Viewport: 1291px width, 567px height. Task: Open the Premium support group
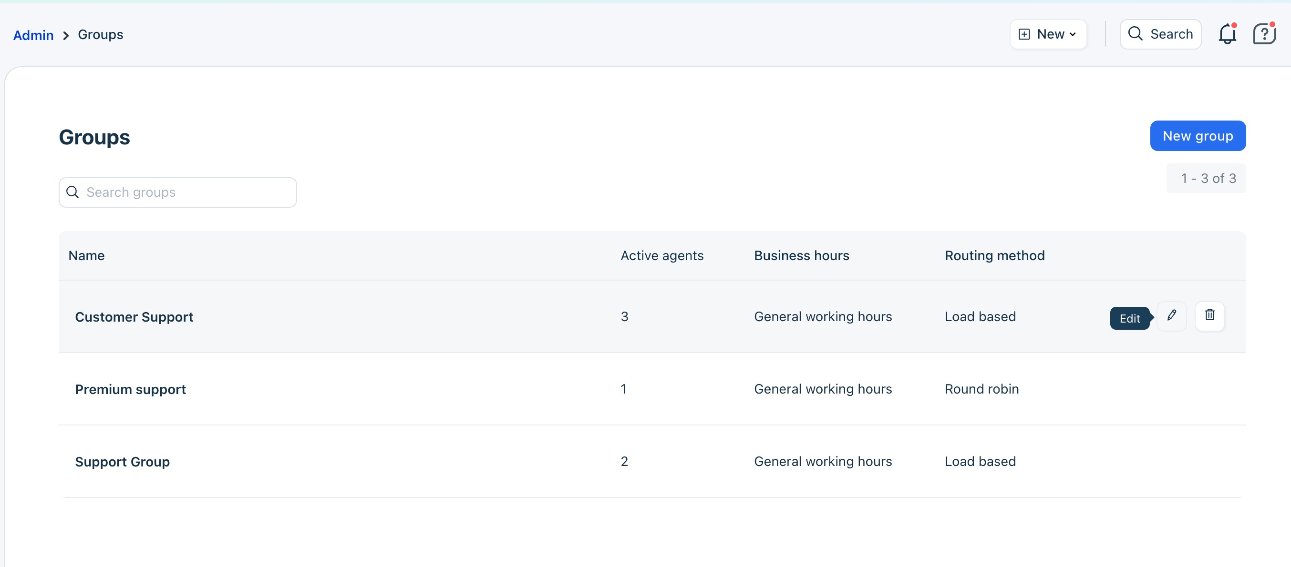[130, 389]
